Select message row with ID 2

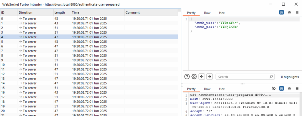89,28
